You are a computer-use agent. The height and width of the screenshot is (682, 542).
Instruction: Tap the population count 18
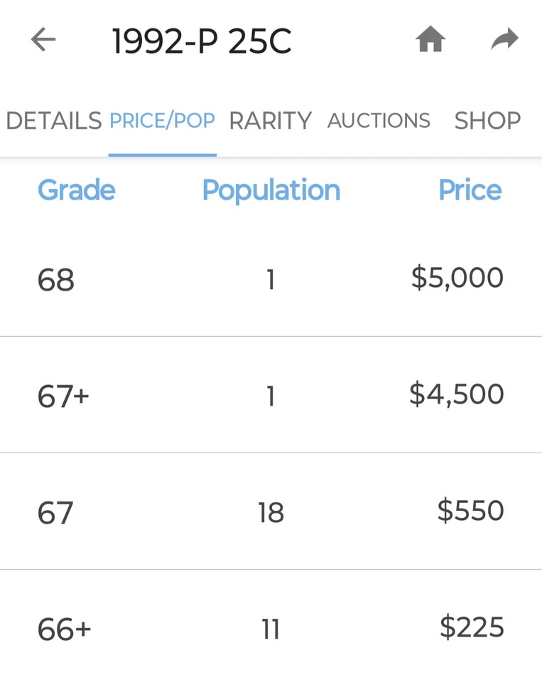click(x=271, y=513)
